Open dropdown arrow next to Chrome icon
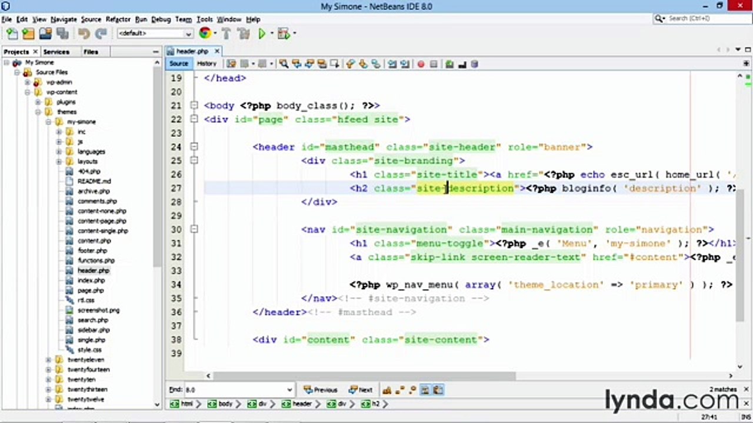753x423 pixels. pyautogui.click(x=214, y=34)
